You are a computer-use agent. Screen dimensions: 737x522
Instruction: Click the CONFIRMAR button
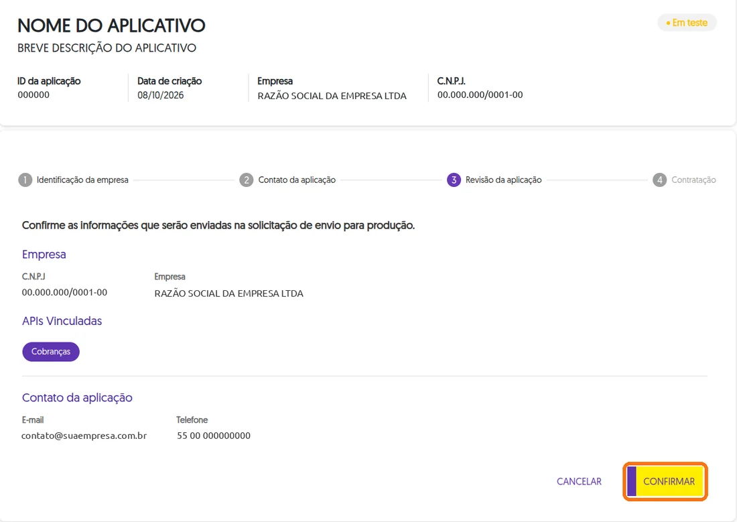[x=665, y=481]
